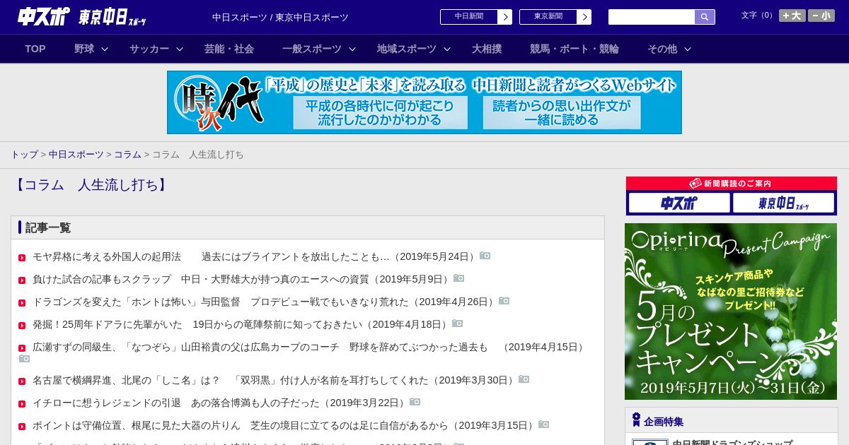
Task: Increase text size with the 大 button
Action: click(x=792, y=16)
